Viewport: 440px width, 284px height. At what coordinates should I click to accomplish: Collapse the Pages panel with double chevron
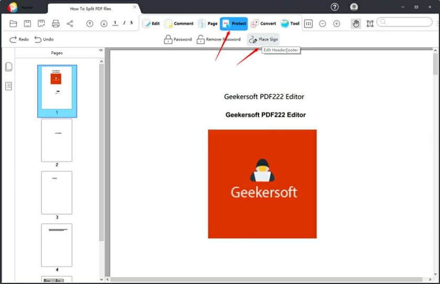click(x=101, y=50)
